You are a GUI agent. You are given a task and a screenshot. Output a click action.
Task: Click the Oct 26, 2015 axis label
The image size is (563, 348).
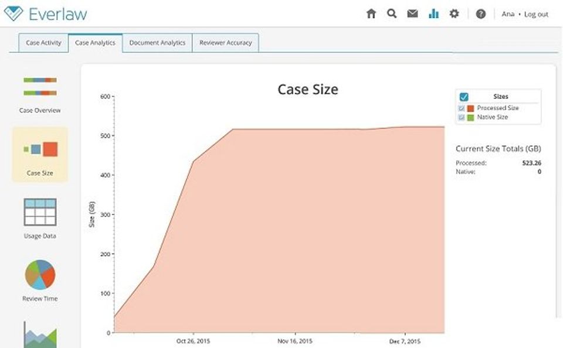tap(193, 341)
